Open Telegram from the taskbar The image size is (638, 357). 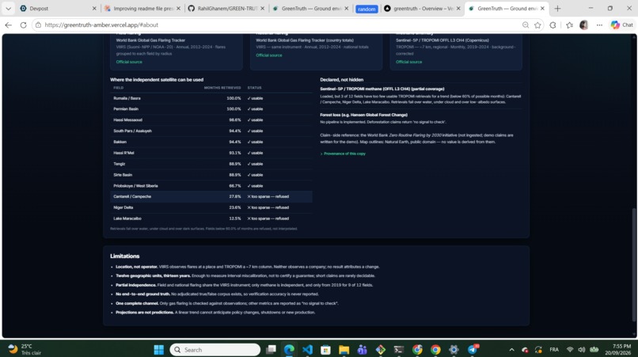pos(473,350)
